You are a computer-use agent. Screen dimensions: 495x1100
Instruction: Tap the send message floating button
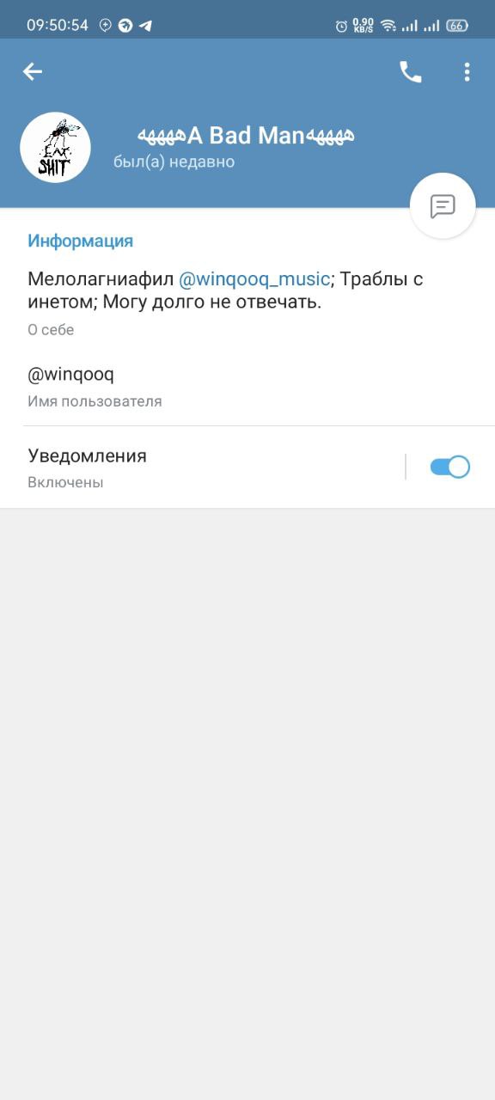[443, 206]
